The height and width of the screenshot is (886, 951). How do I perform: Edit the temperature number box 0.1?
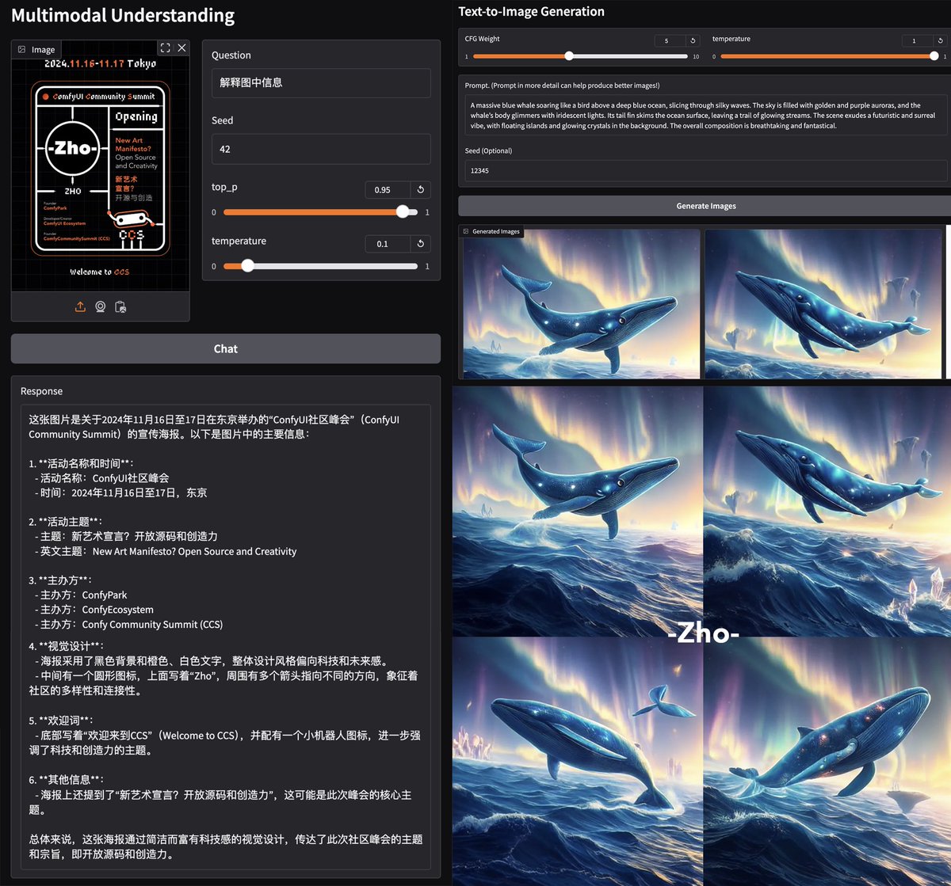point(388,244)
